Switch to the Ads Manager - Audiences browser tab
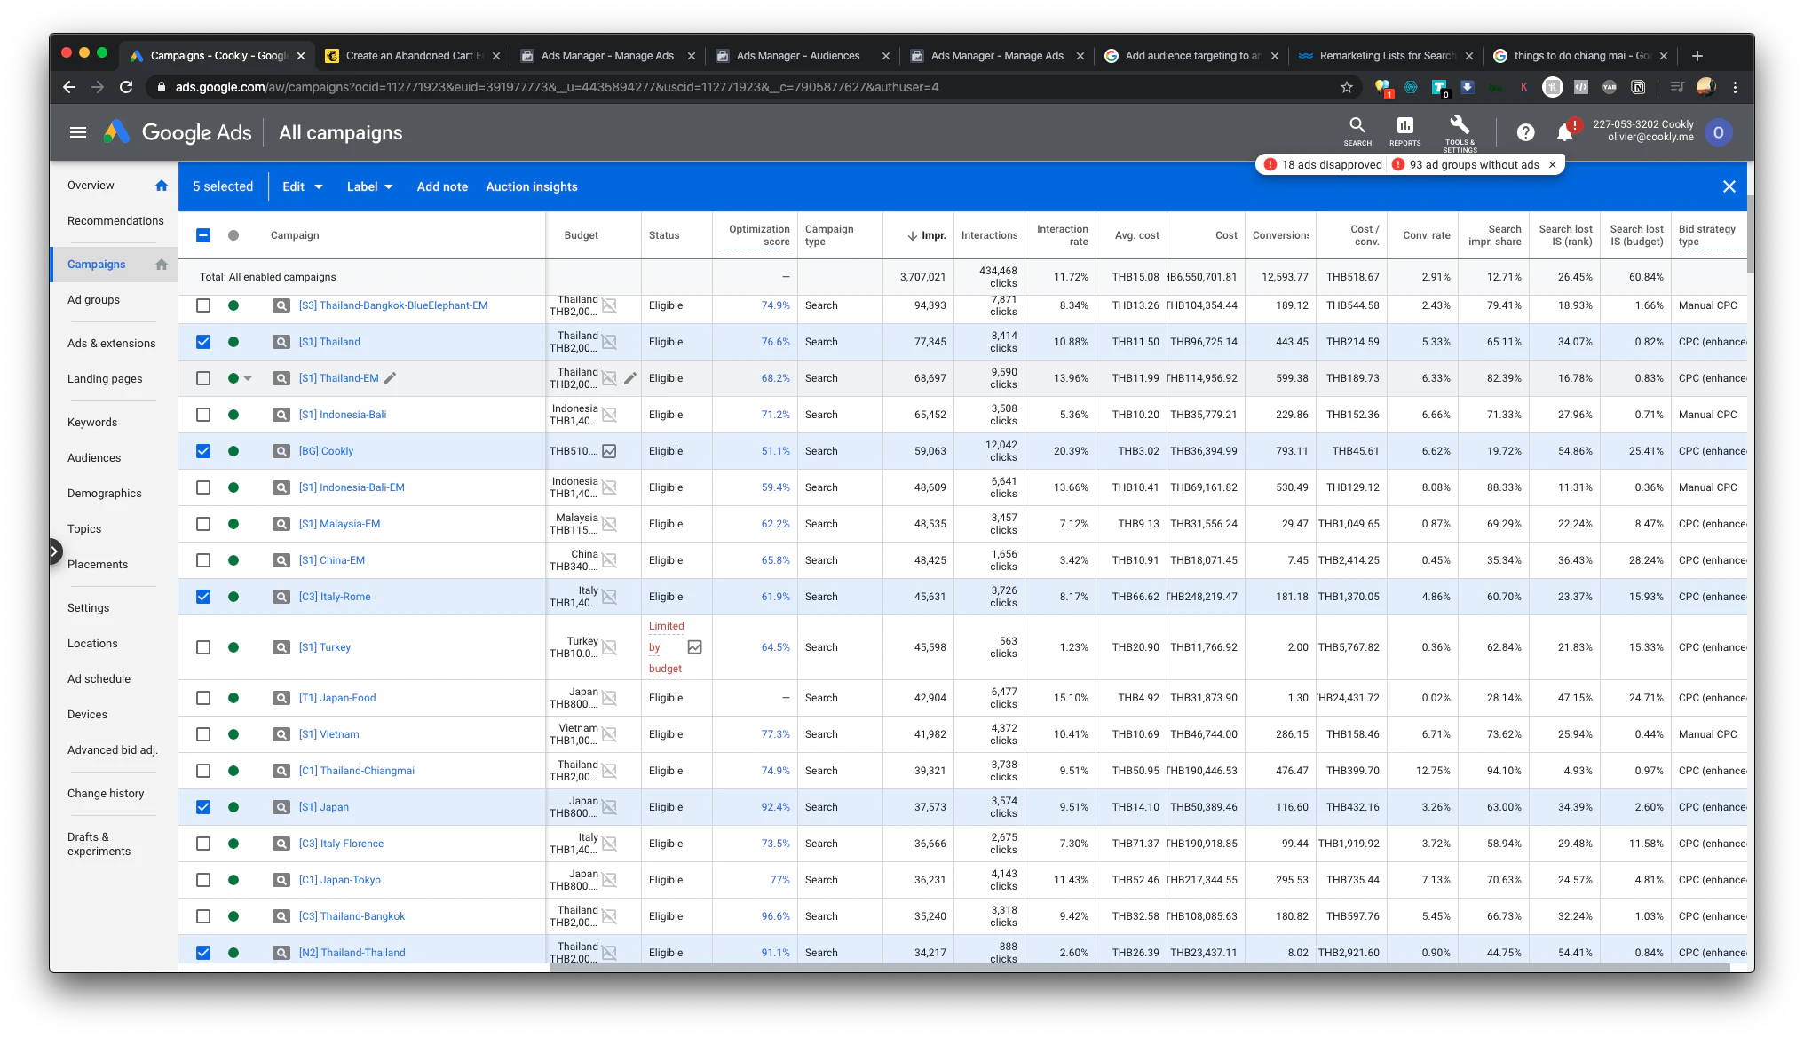This screenshot has height=1038, width=1804. (x=798, y=55)
